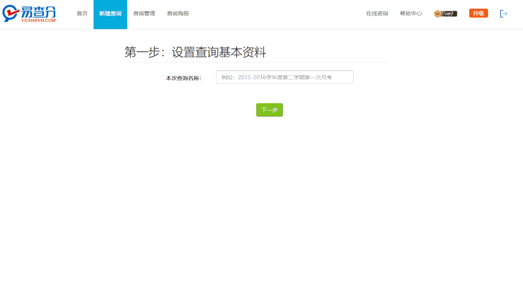Go to 查询管理 tab
The image size is (523, 296).
144,14
